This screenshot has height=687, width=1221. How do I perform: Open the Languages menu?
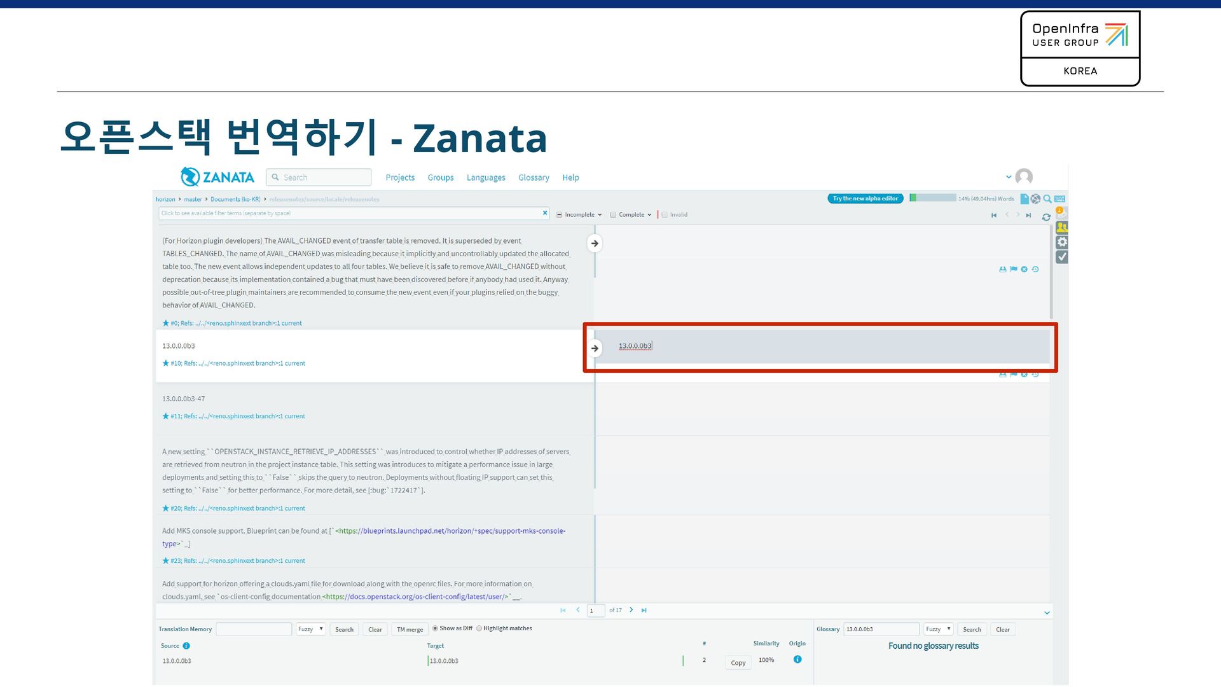point(486,177)
